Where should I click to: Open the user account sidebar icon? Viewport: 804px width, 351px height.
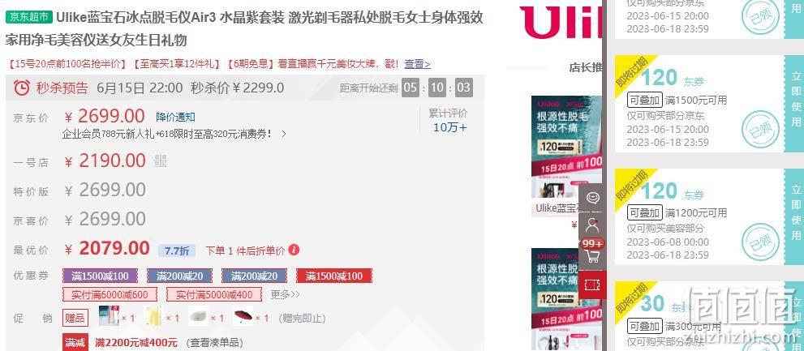(592, 225)
